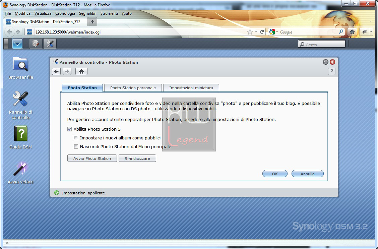Click the Impostazioni applicate status message
The width and height of the screenshot is (378, 249).
pyautogui.click(x=84, y=193)
